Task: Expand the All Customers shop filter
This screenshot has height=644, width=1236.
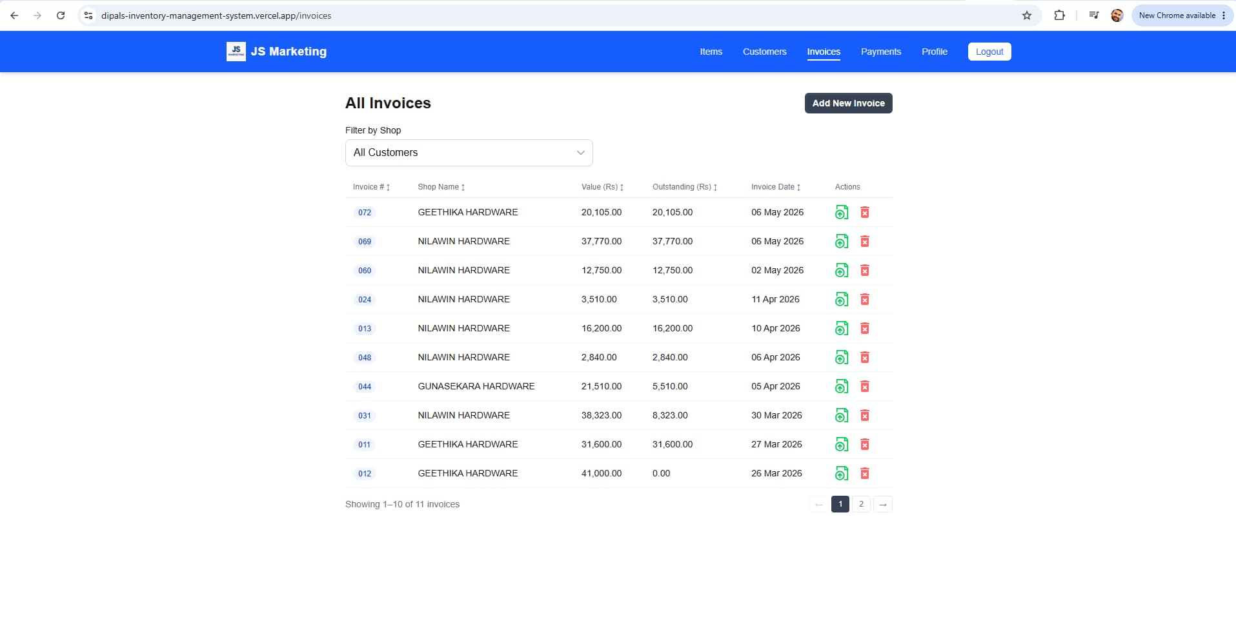Action: (x=469, y=153)
